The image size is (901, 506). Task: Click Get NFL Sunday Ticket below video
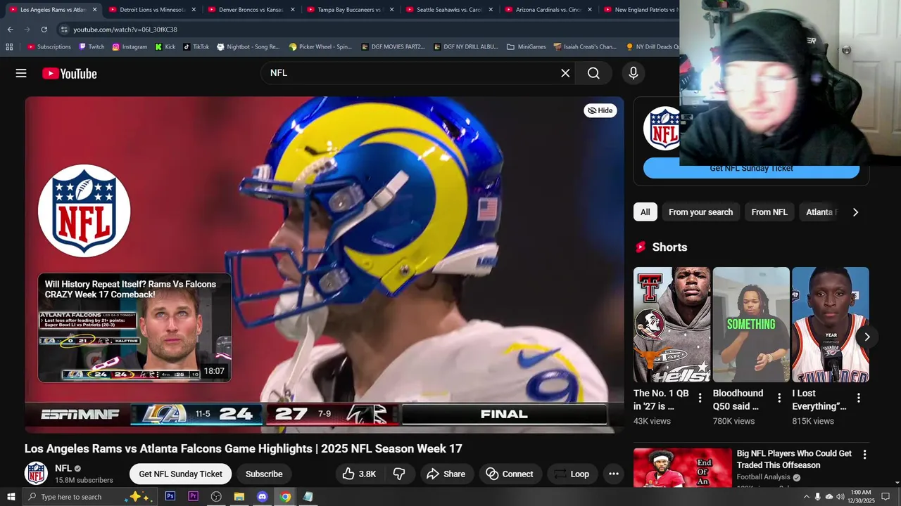pyautogui.click(x=180, y=474)
